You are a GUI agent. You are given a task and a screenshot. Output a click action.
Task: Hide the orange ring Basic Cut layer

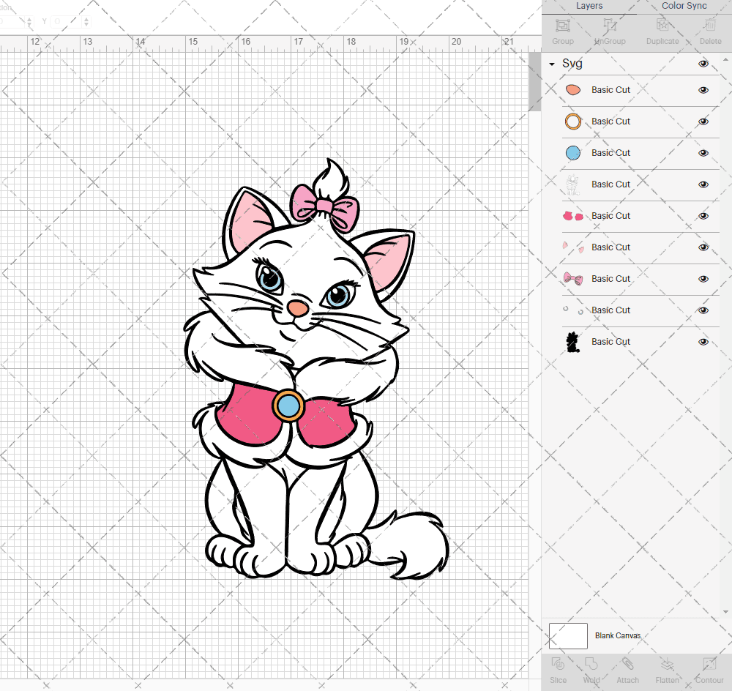click(703, 122)
